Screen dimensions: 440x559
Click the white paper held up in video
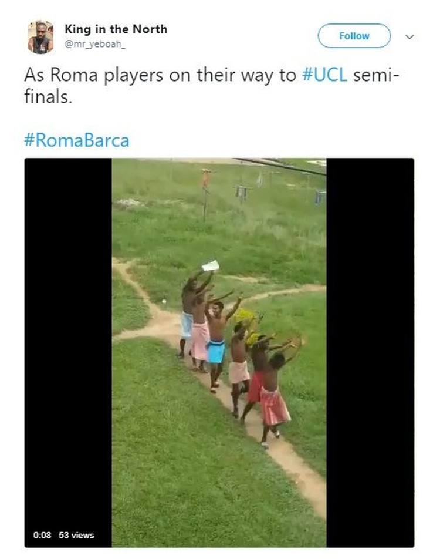[211, 265]
